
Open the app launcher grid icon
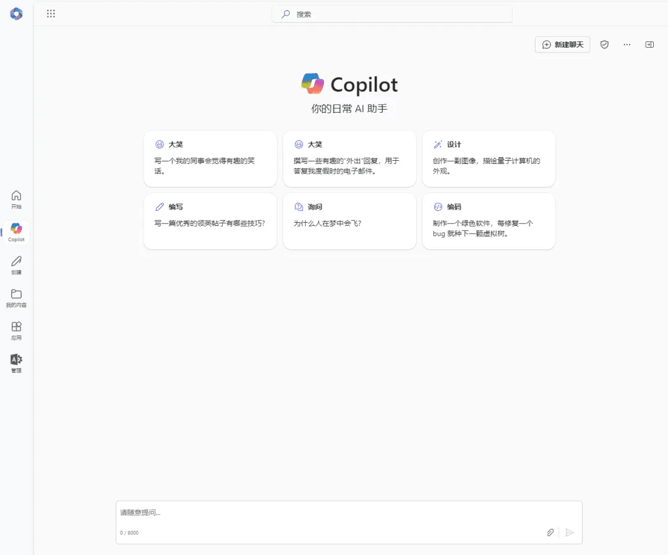coord(51,14)
